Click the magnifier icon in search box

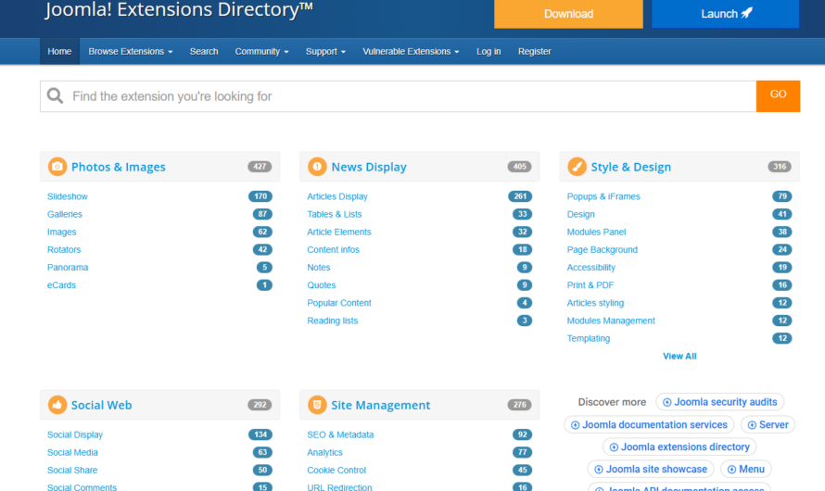56,95
